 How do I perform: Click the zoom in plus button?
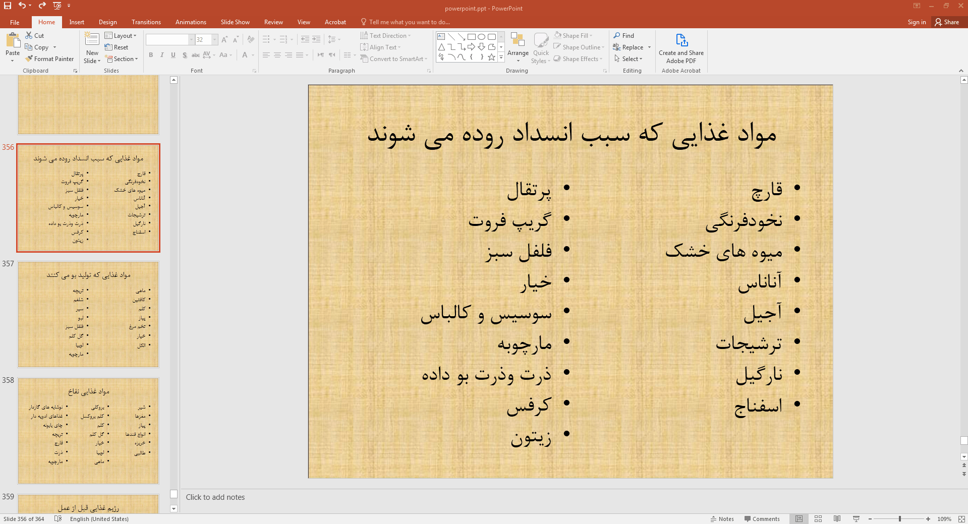coord(928,518)
